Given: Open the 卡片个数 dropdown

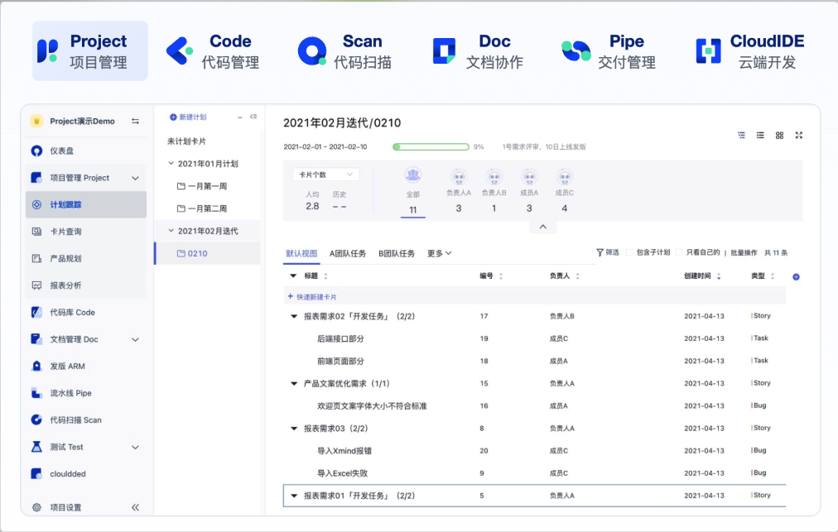Looking at the screenshot, I should tap(325, 175).
